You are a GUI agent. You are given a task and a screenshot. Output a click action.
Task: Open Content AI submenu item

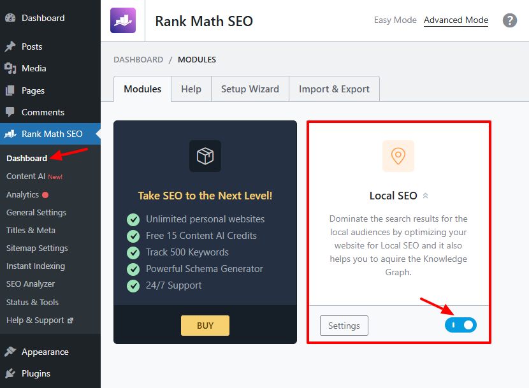click(25, 176)
